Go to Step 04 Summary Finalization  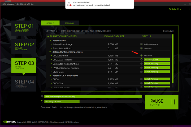pos(24,84)
